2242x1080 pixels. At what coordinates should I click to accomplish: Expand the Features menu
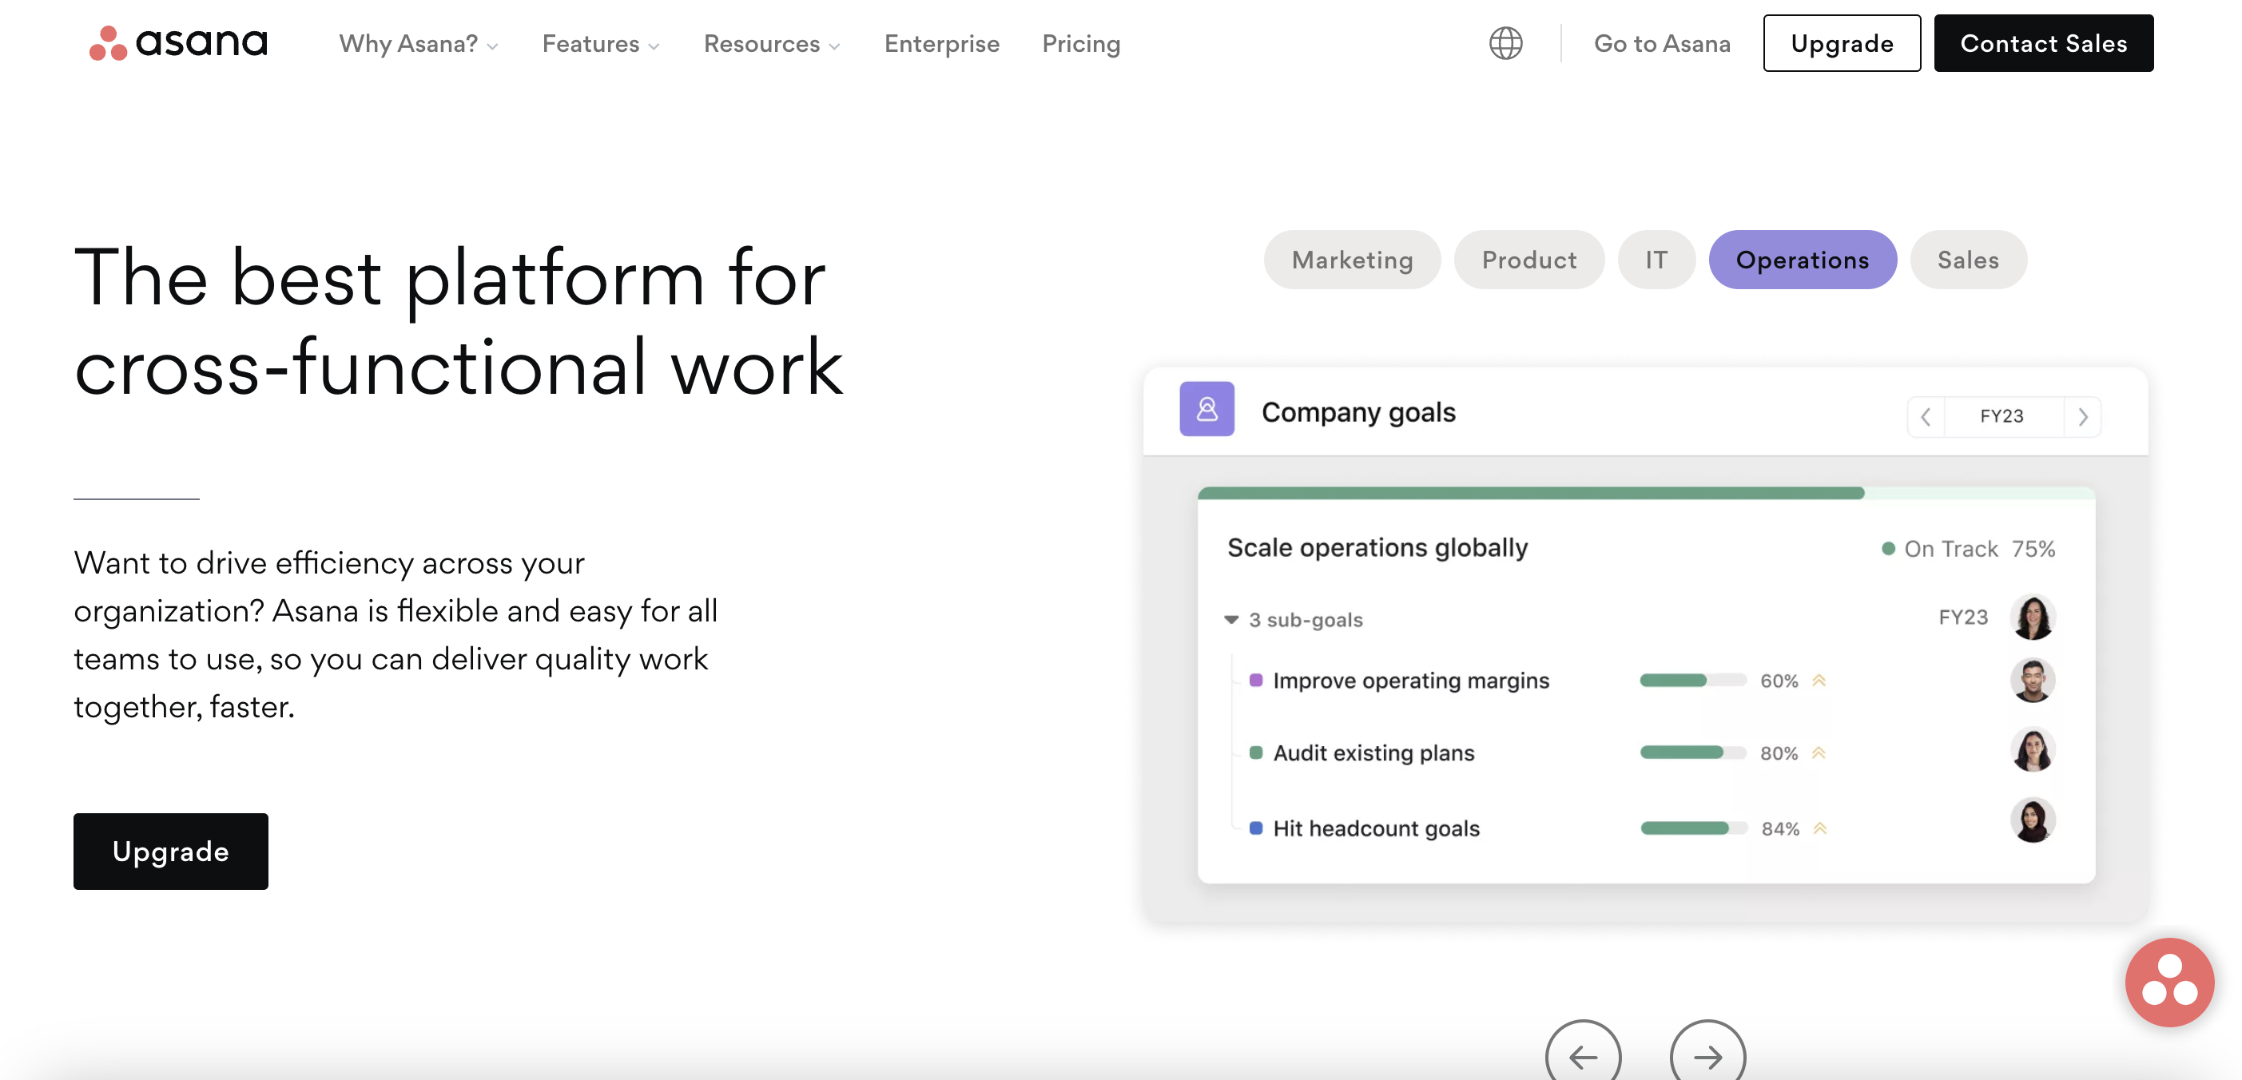(601, 43)
